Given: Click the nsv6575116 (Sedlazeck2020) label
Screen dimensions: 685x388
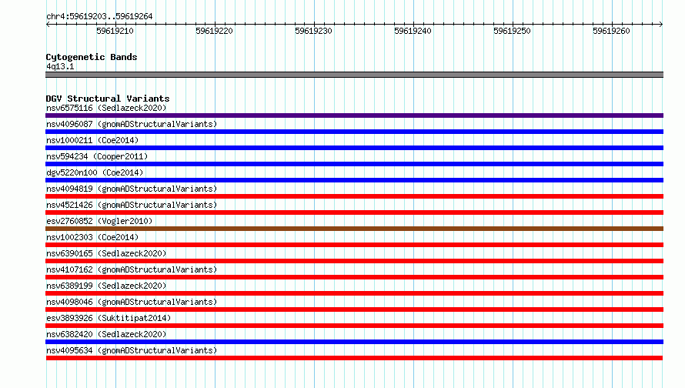Looking at the screenshot, I should (x=106, y=108).
